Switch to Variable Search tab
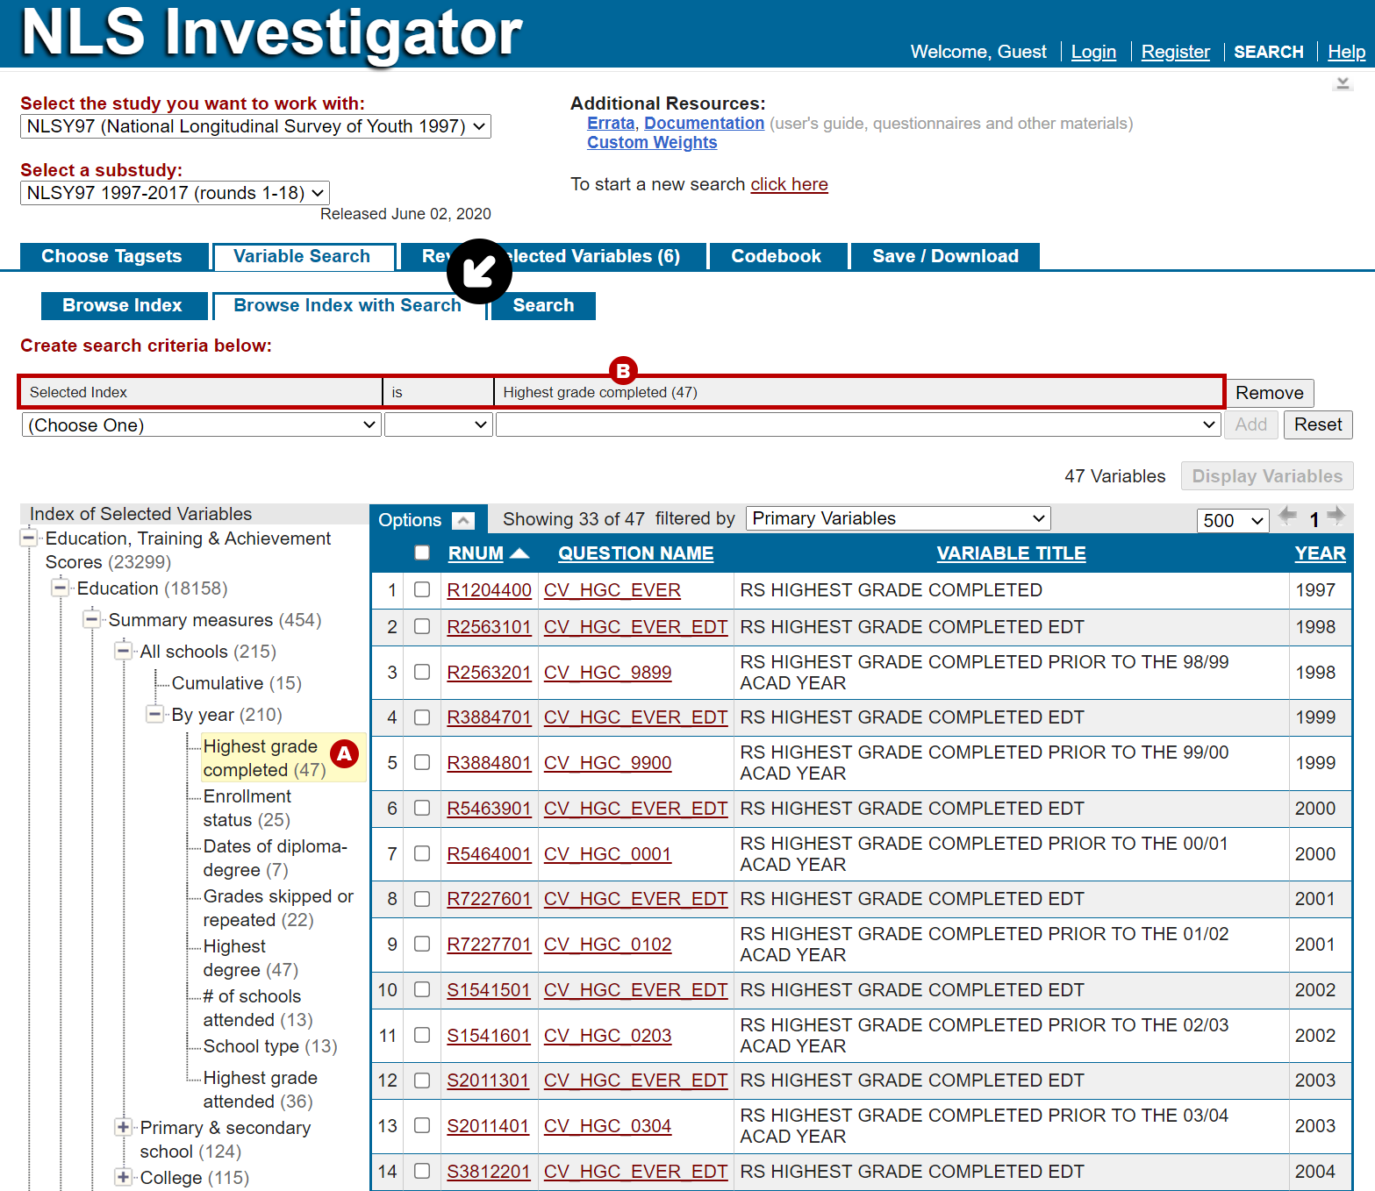Viewport: 1375px width, 1191px height. pyautogui.click(x=304, y=256)
